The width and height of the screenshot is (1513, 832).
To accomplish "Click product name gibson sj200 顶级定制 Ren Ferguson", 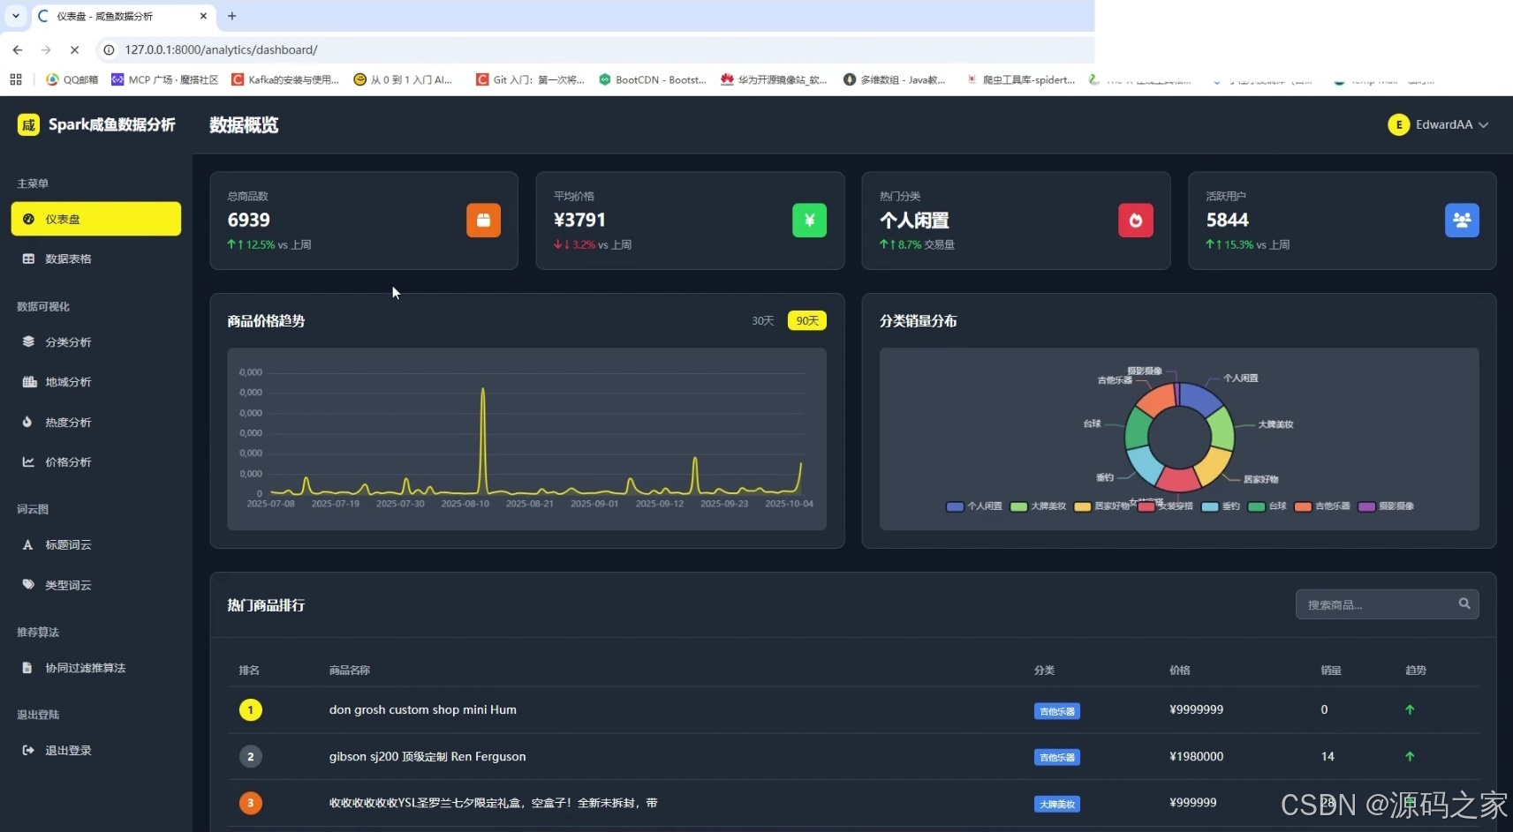I will pos(427,756).
